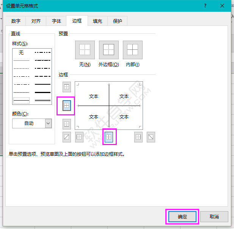Open the 填充 tab
This screenshot has width=234, height=229.
(97, 21)
